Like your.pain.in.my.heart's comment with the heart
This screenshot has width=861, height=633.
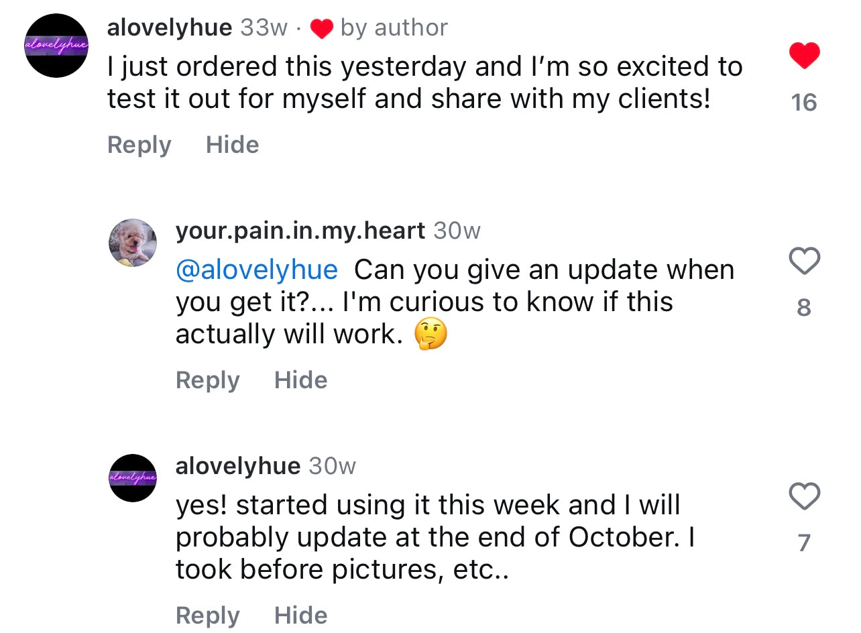point(804,261)
